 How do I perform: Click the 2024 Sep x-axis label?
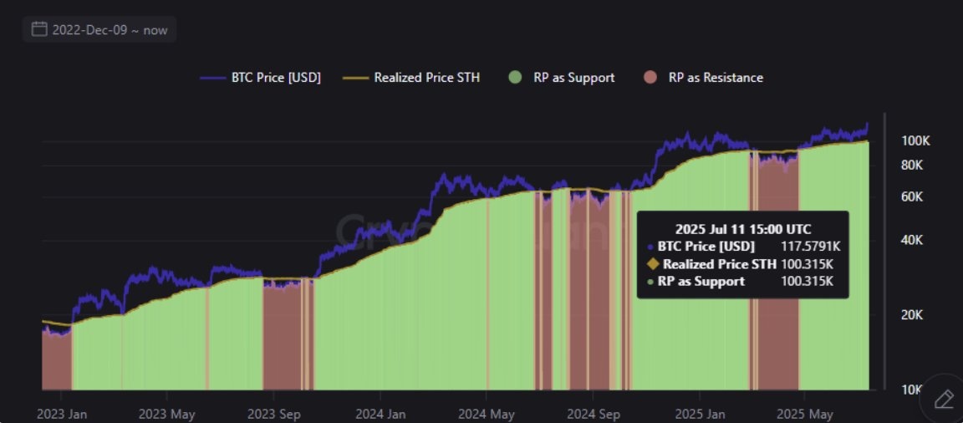tap(592, 415)
